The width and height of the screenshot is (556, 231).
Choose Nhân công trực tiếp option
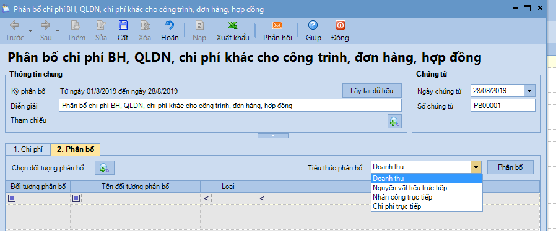pyautogui.click(x=427, y=197)
